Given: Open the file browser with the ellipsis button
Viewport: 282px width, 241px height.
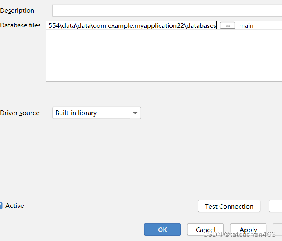Looking at the screenshot, I should (x=227, y=25).
